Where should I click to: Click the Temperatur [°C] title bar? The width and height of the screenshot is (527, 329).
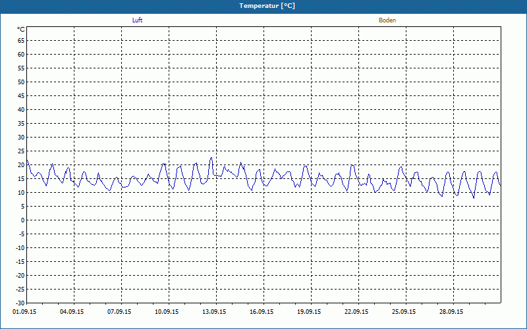[263, 6]
